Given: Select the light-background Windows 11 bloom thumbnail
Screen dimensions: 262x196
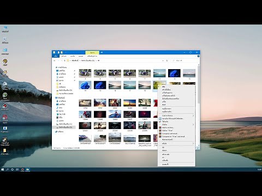Looking at the screenshot, I should point(85,85).
